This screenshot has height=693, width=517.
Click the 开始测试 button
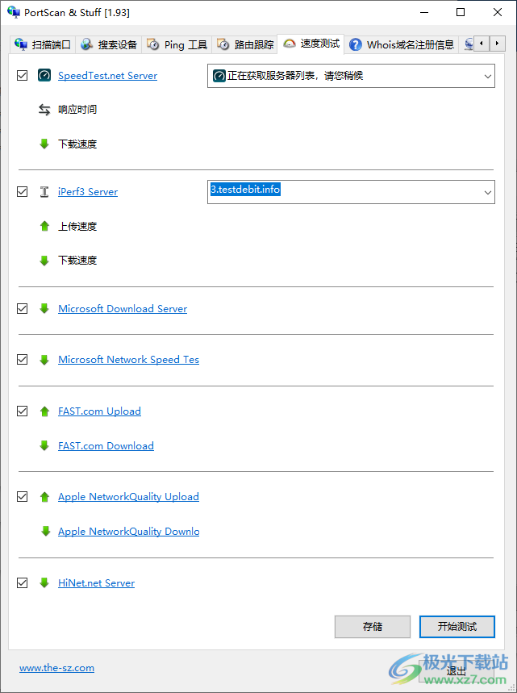(457, 627)
